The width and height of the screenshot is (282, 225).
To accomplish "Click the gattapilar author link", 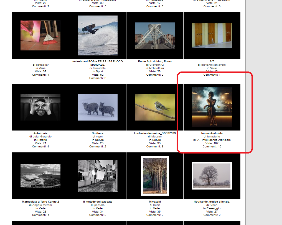I will pos(42,65).
